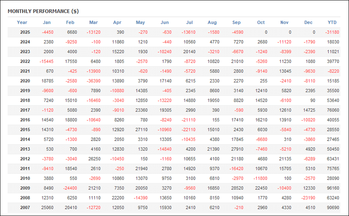
Task: Click the Year column header
Action: [x=22, y=23]
